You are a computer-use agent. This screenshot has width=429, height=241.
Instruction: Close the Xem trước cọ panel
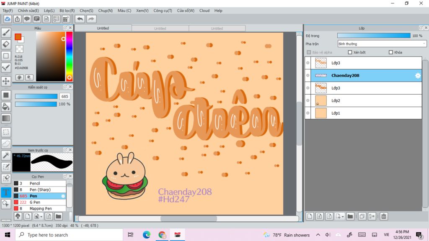tap(70, 150)
